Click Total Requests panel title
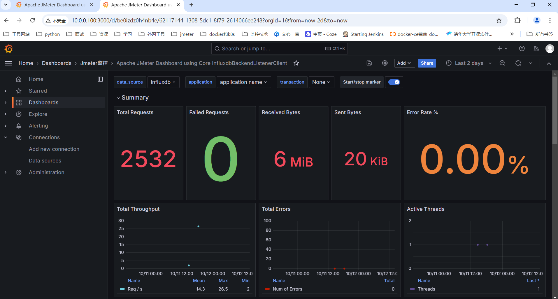 [x=135, y=112]
